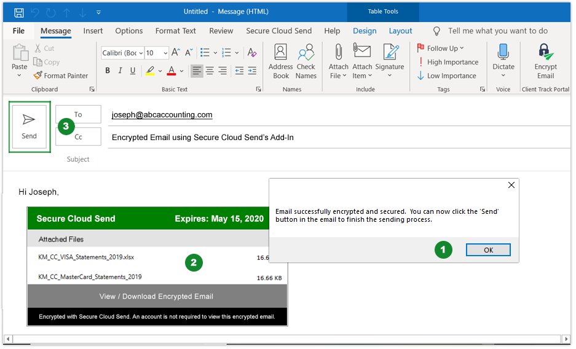Click the Grow Font icon
The height and width of the screenshot is (349, 576).
(176, 52)
